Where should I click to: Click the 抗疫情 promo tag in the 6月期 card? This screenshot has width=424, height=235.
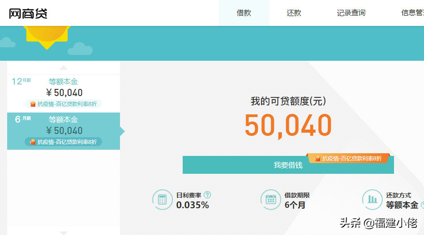pos(64,142)
